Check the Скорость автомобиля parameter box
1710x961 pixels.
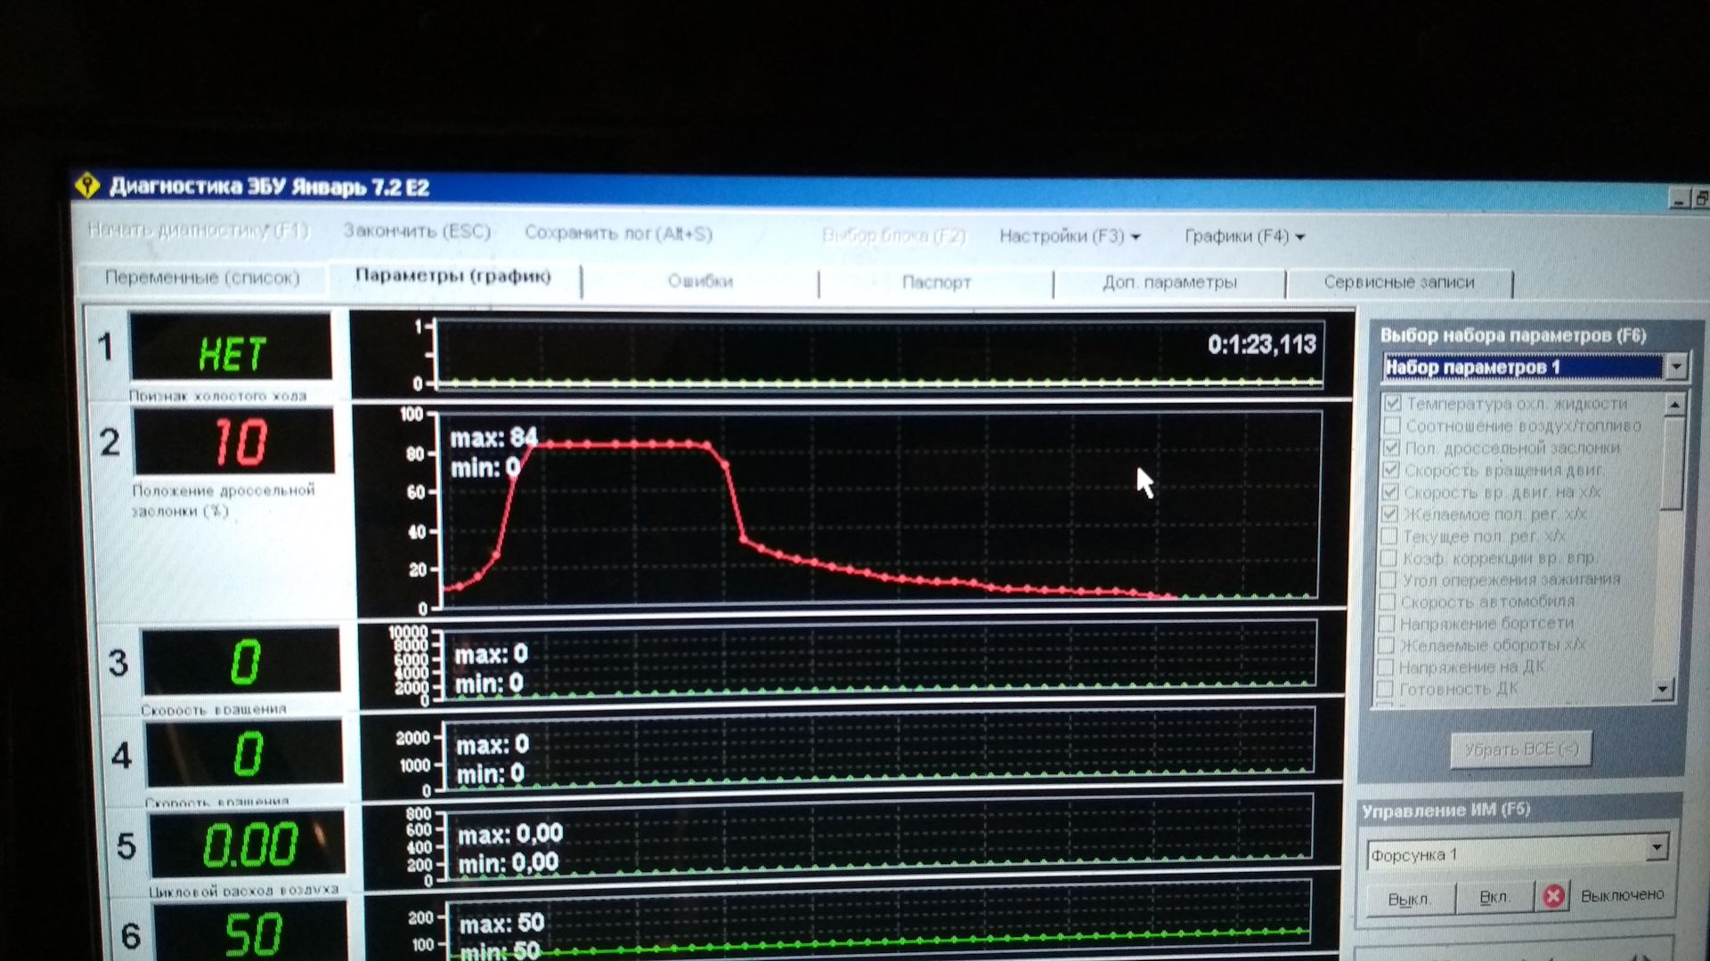coord(1388,602)
